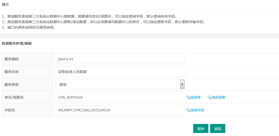
Task: Click the table name field showing CEN_BZRYSJLB
Action: tap(120, 97)
